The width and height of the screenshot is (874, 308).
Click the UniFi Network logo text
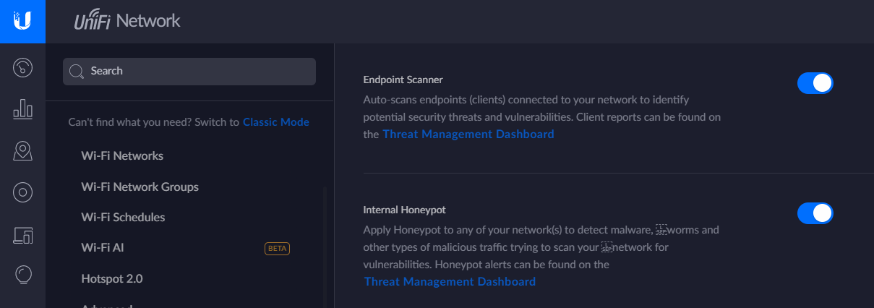pos(127,21)
